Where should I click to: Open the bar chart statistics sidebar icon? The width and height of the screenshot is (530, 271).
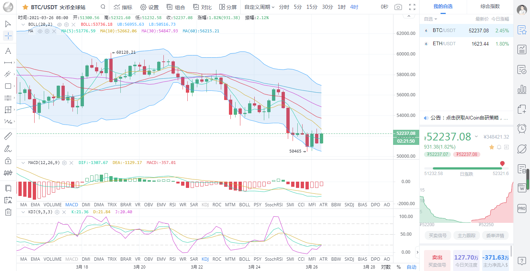[522, 89]
